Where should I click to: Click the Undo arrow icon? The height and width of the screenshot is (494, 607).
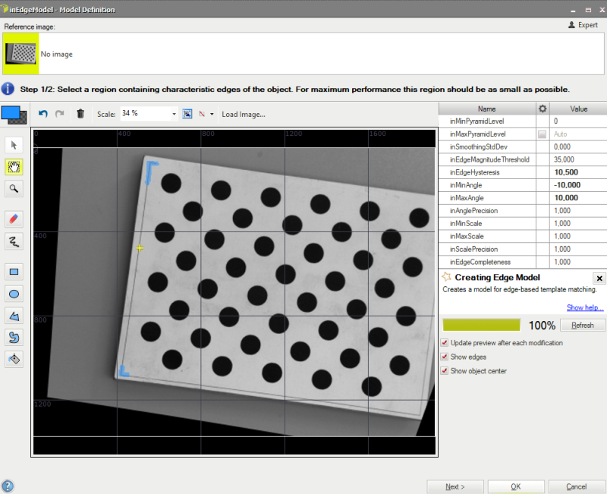coord(43,114)
